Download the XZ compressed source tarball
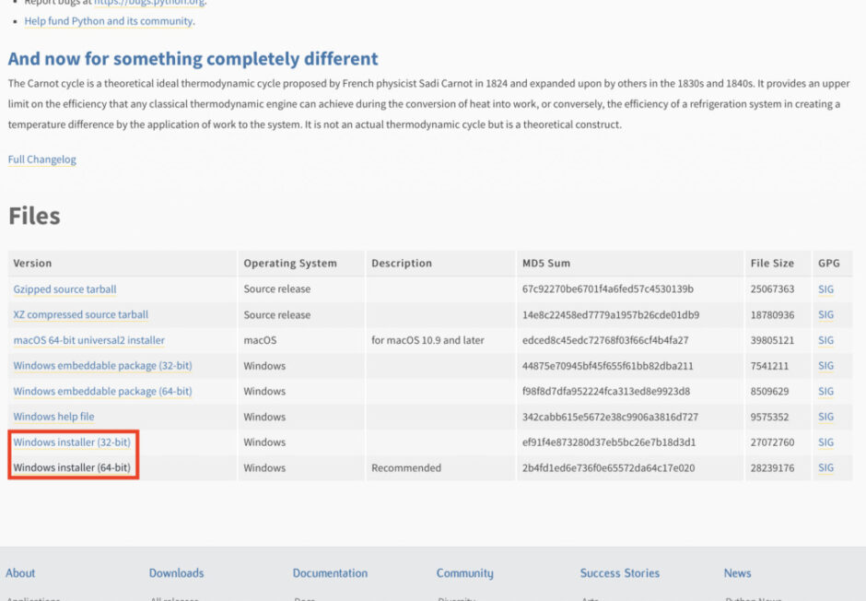Screen dimensions: 866x601 (80, 315)
